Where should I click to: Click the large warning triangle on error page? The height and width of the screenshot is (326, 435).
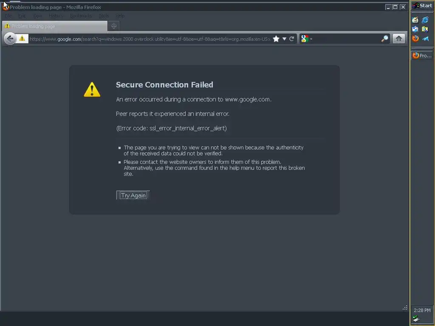coord(92,90)
